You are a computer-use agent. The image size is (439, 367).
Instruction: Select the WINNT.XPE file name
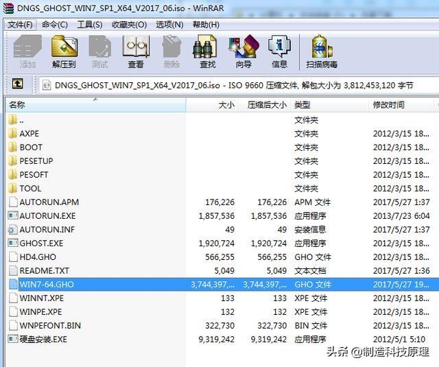tap(41, 298)
